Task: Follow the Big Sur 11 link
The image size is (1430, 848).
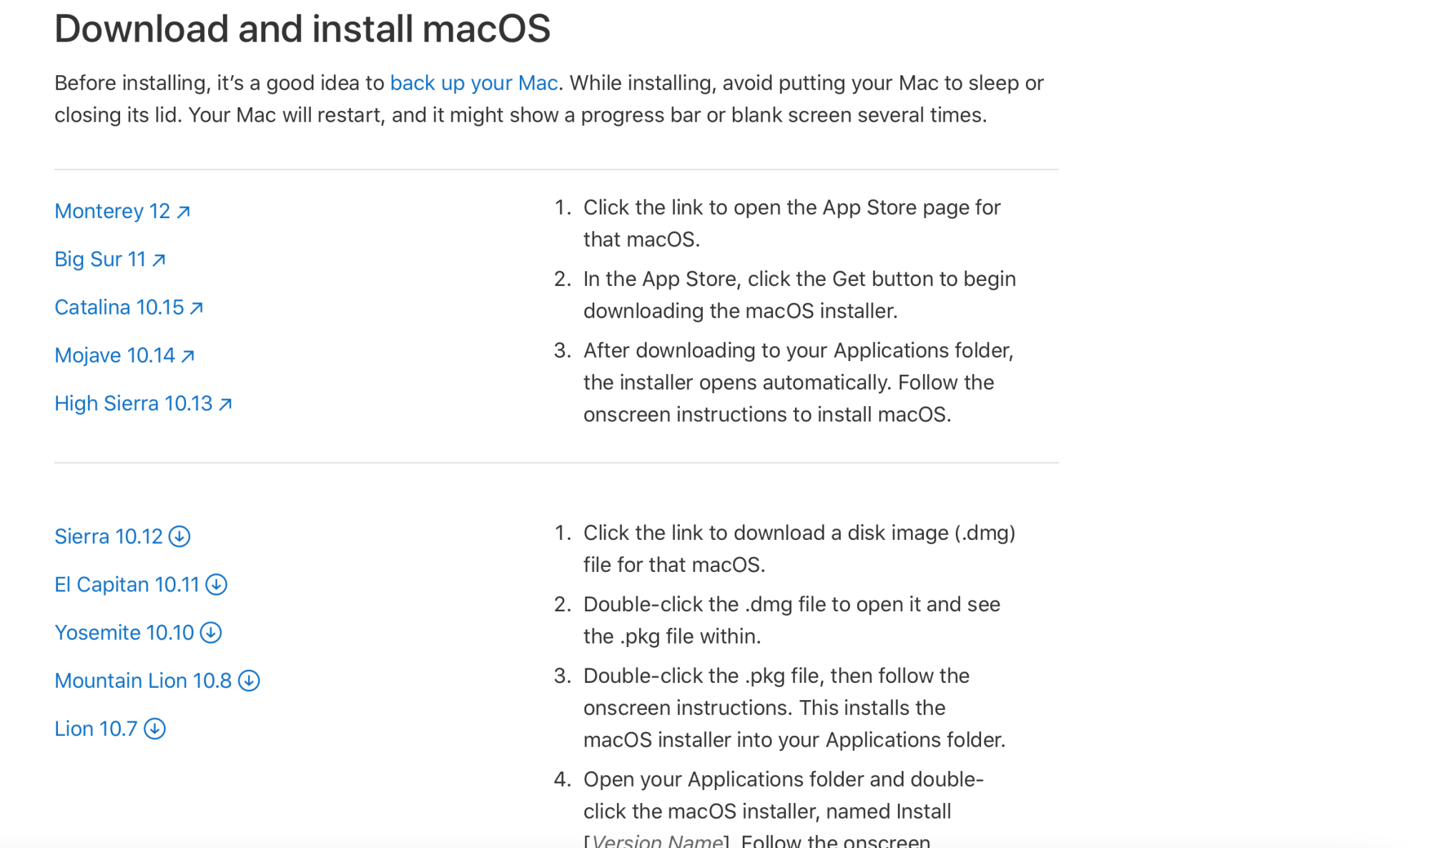Action: coord(100,259)
